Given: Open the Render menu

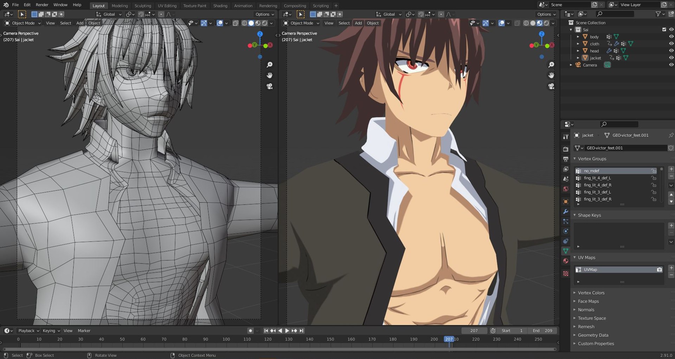Looking at the screenshot, I should tap(42, 5).
